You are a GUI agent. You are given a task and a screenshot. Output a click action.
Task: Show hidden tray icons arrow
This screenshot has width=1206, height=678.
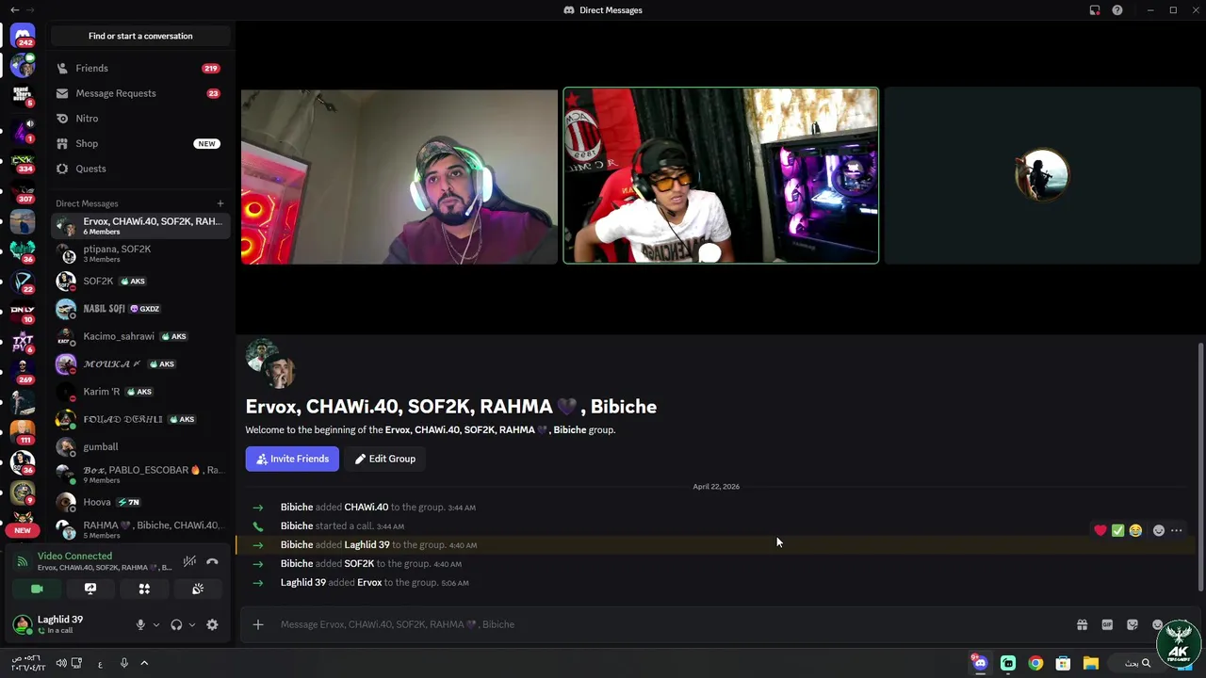144,663
